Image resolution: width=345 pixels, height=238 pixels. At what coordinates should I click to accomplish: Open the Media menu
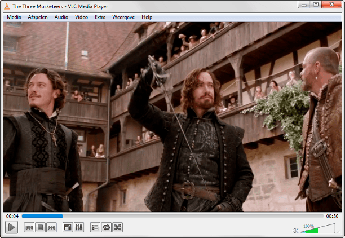pos(14,17)
